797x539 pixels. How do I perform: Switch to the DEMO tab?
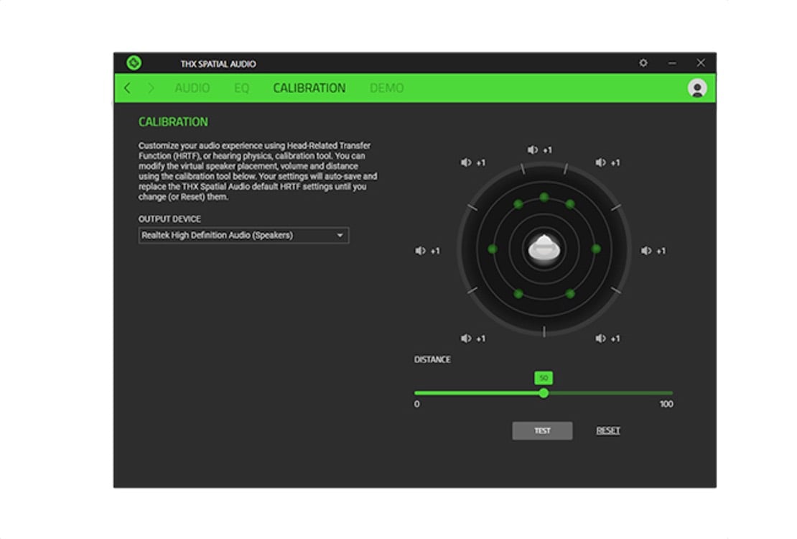(x=386, y=88)
